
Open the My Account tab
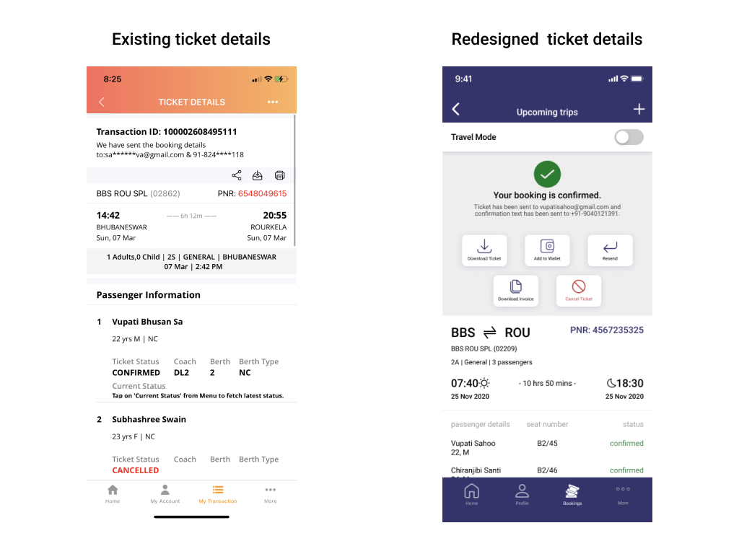(x=165, y=494)
